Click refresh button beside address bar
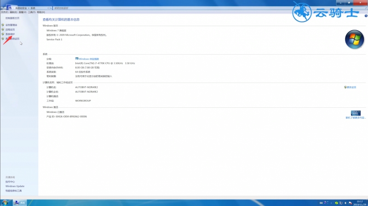 pyautogui.click(x=51, y=8)
